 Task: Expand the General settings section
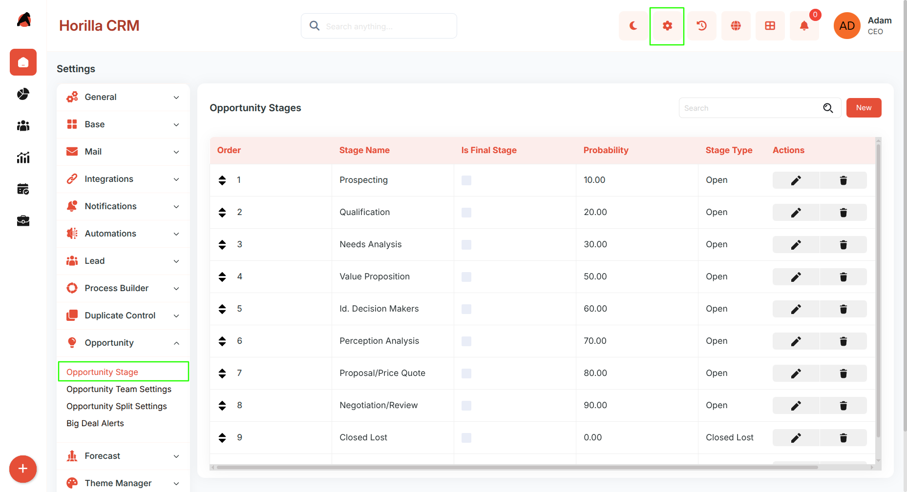pos(123,97)
